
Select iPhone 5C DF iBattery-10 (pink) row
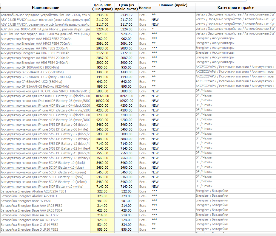45,177
